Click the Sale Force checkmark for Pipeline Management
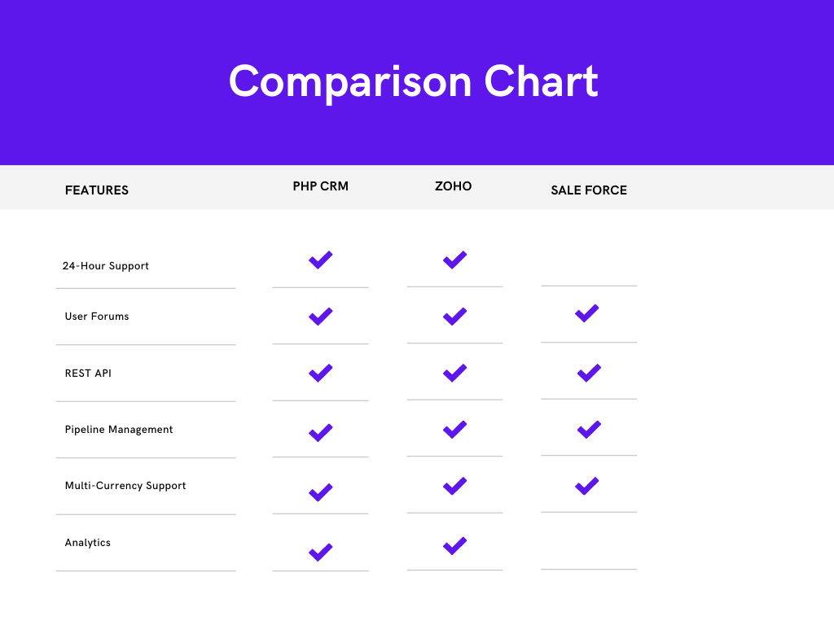This screenshot has height=625, width=834. tap(590, 430)
